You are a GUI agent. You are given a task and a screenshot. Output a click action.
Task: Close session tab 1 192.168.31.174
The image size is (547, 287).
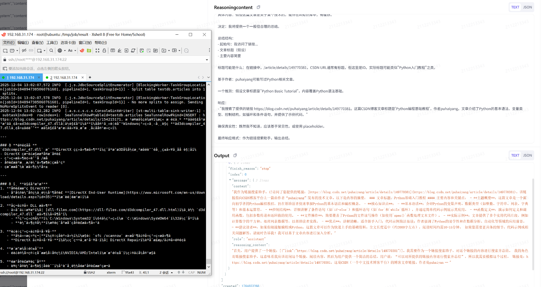point(39,77)
